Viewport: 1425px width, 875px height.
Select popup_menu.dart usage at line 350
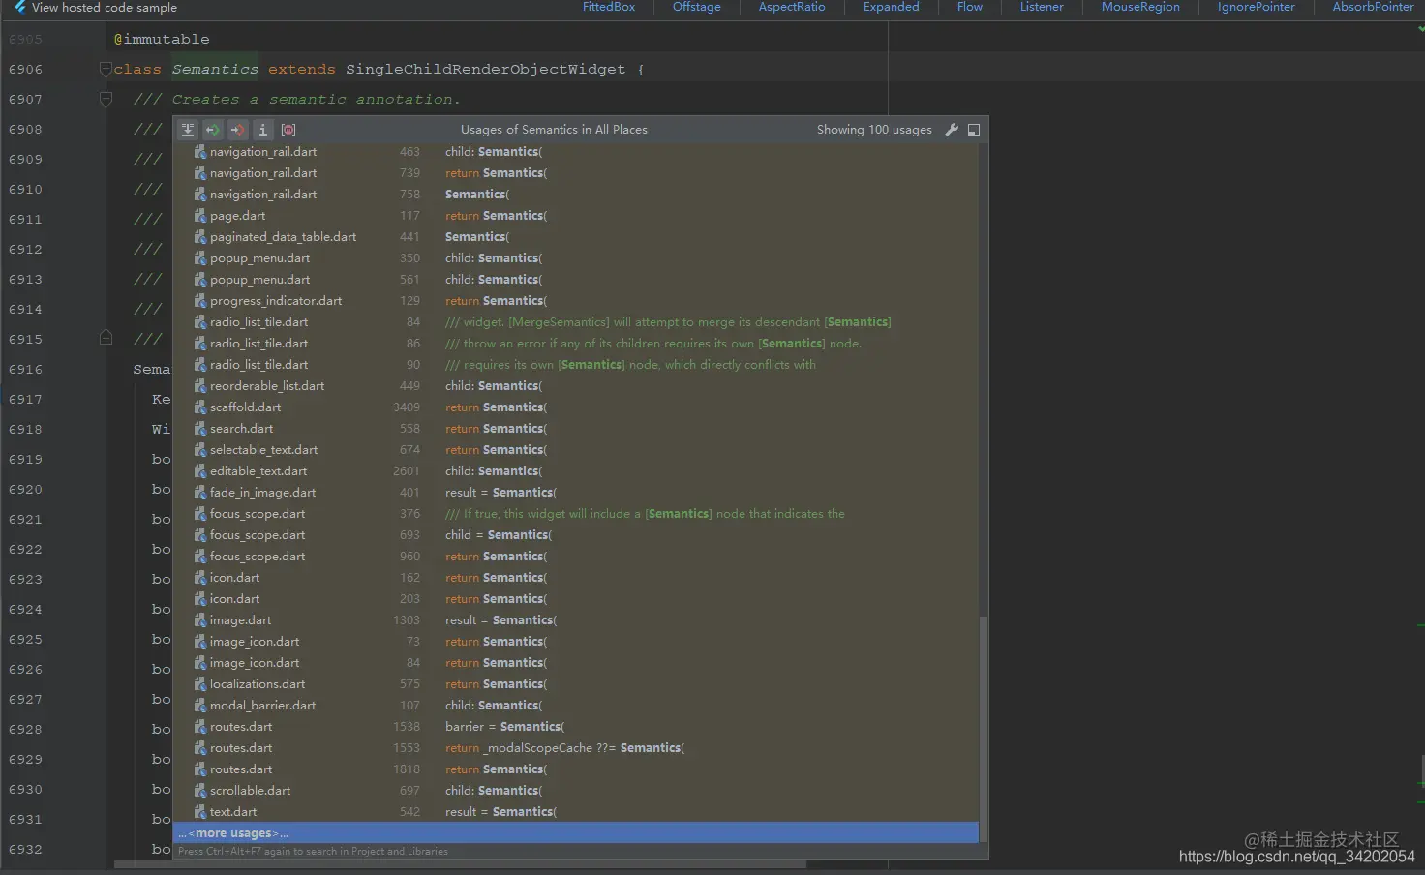click(x=576, y=258)
